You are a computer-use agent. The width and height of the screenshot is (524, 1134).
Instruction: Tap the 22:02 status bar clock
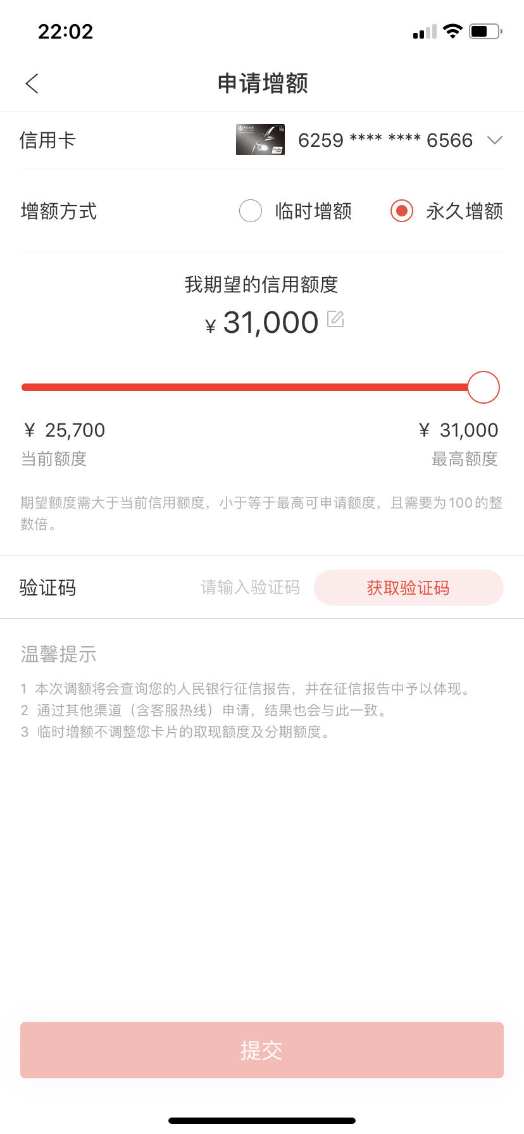tap(66, 32)
